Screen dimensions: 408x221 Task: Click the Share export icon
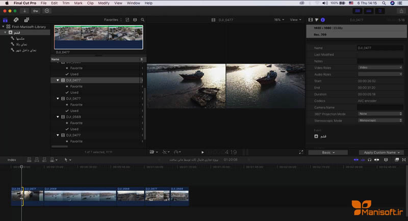(x=401, y=11)
